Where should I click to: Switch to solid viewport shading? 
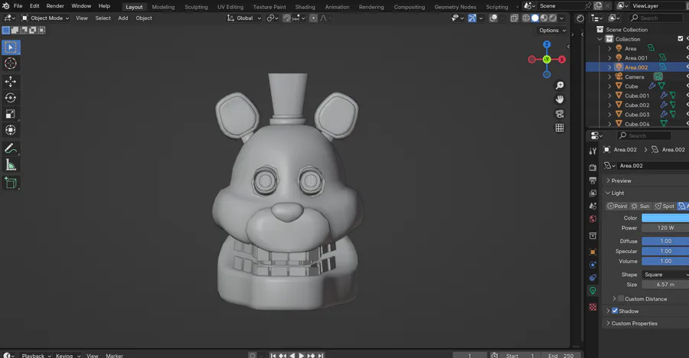[x=535, y=18]
